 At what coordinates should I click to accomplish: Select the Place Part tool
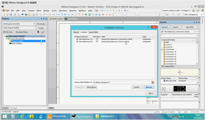click(83, 14)
